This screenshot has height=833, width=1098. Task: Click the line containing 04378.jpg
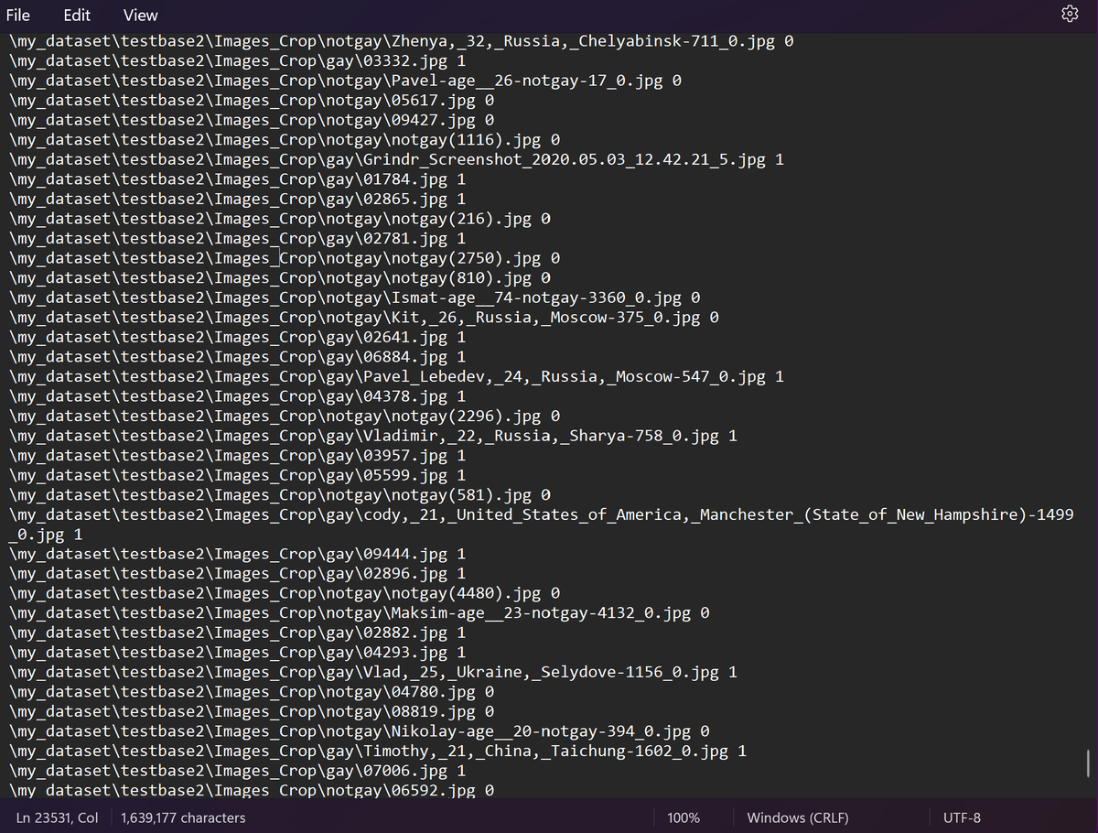(237, 396)
